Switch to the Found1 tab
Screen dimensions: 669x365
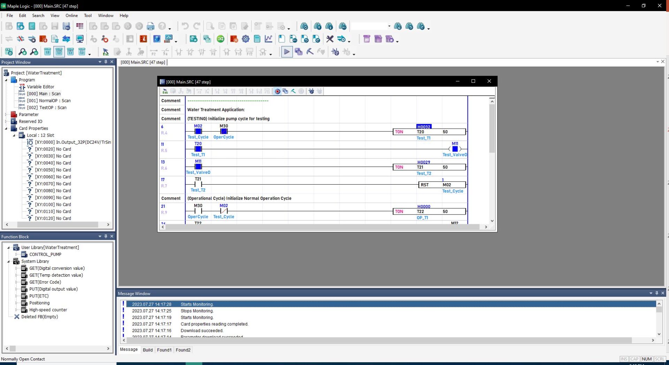point(164,350)
